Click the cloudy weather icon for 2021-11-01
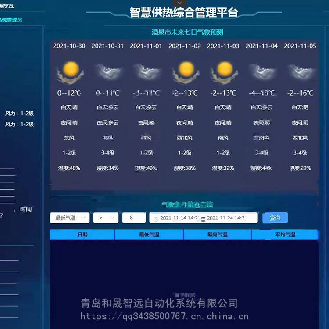Viewport: 329px width, 329px height. coord(147,72)
